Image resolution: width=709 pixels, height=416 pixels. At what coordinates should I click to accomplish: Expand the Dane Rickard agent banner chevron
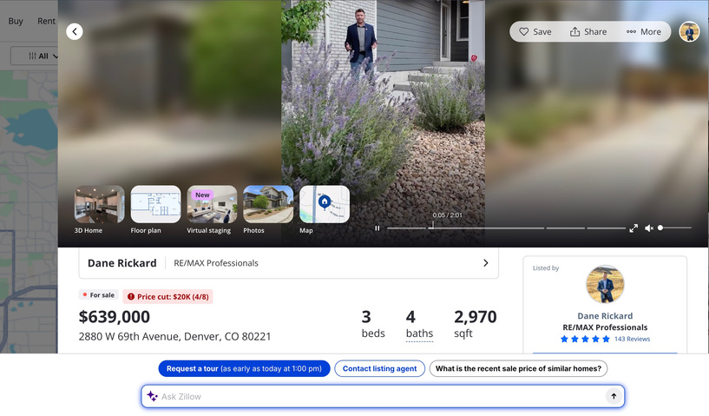pos(486,263)
